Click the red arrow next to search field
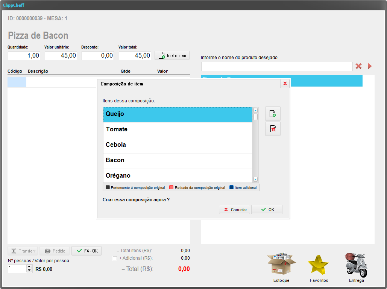This screenshot has width=387, height=289. [x=370, y=66]
